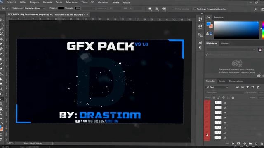264x148 pixels.
Task: Toggle lock position on layer
Action: pyautogui.click(x=224, y=97)
